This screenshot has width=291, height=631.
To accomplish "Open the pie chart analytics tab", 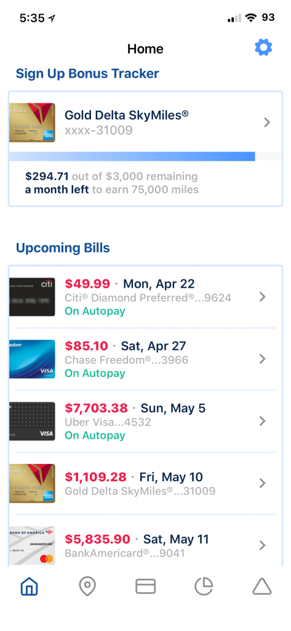I will tap(204, 587).
